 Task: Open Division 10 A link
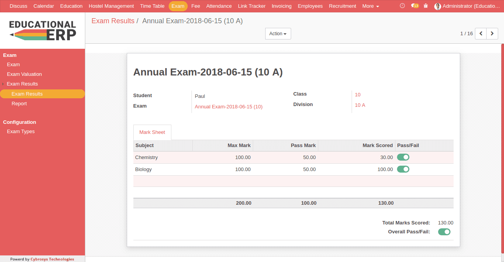tap(360, 105)
